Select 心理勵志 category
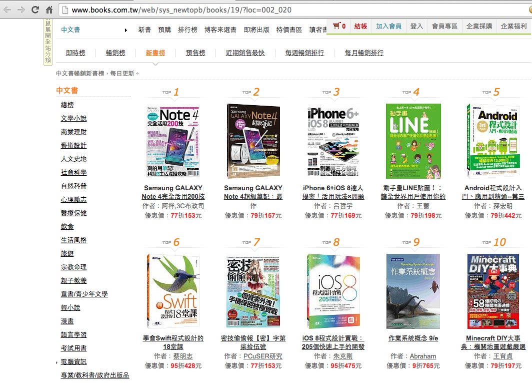532x383 pixels. (x=73, y=199)
